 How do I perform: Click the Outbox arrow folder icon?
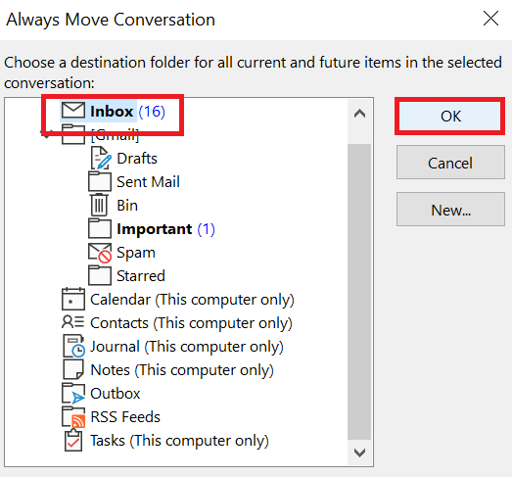[73, 393]
